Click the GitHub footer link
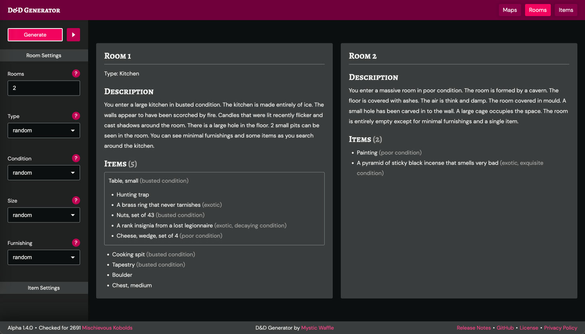This screenshot has width=585, height=334. click(505, 328)
